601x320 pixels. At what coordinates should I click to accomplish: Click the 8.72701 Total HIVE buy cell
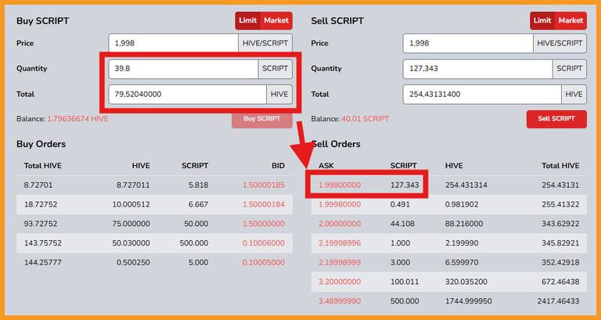tap(38, 185)
